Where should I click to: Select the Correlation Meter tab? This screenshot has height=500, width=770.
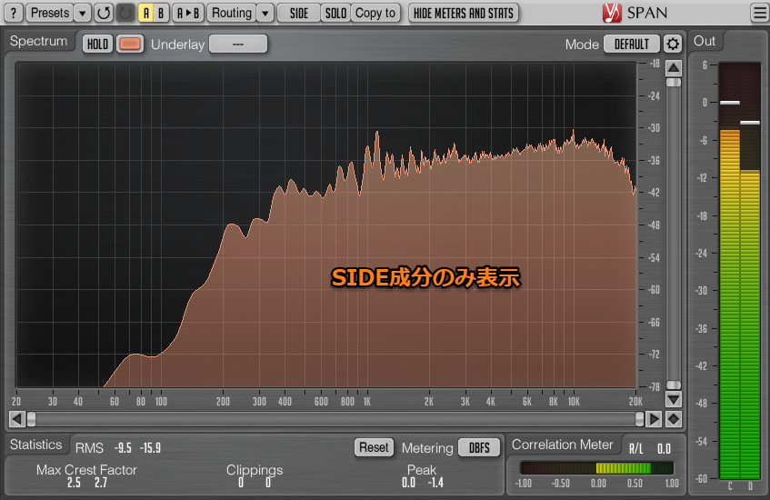pyautogui.click(x=563, y=445)
